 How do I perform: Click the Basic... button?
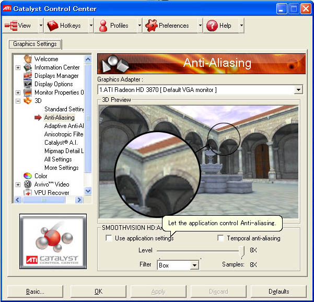coord(35,292)
